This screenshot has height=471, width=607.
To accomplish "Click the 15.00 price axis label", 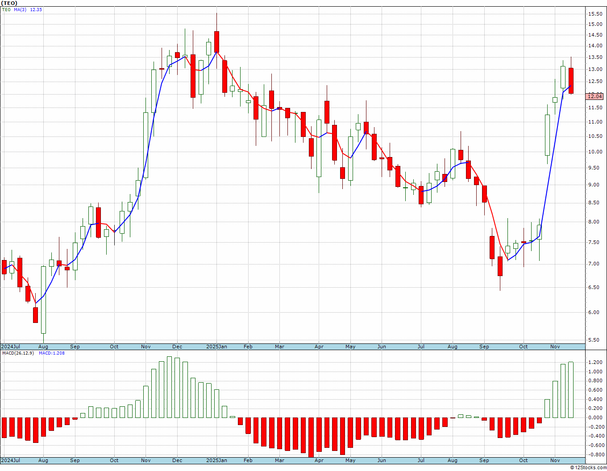I will tap(595, 24).
